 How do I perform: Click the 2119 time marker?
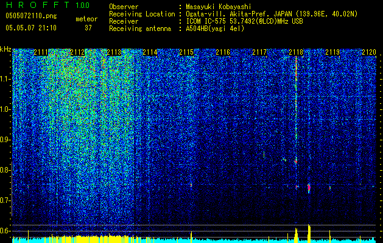tap(332, 52)
